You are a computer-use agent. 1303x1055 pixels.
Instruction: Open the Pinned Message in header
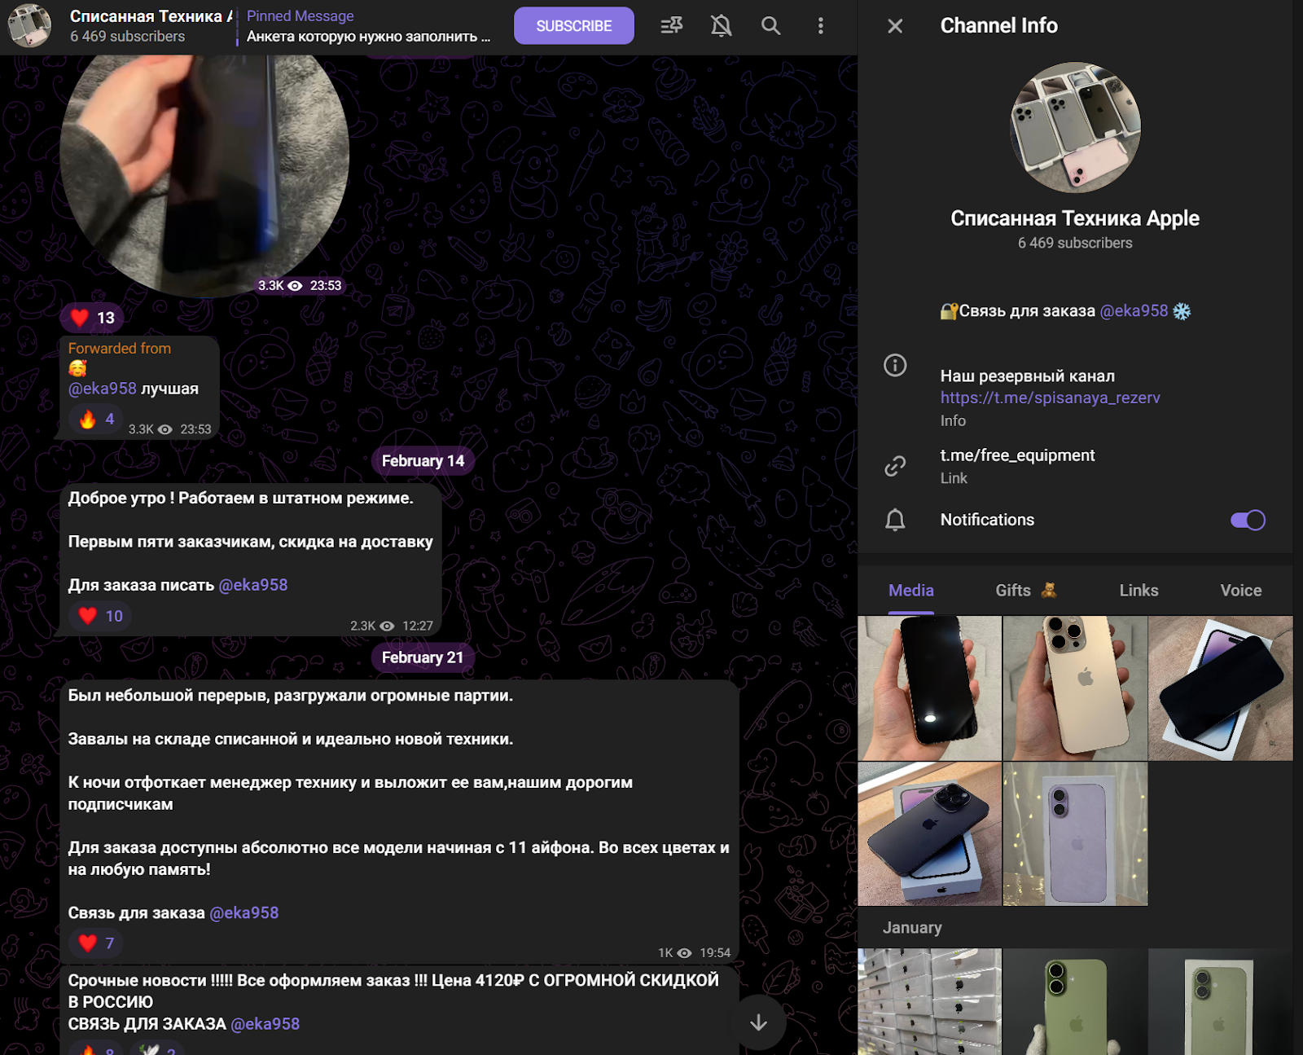tap(368, 26)
